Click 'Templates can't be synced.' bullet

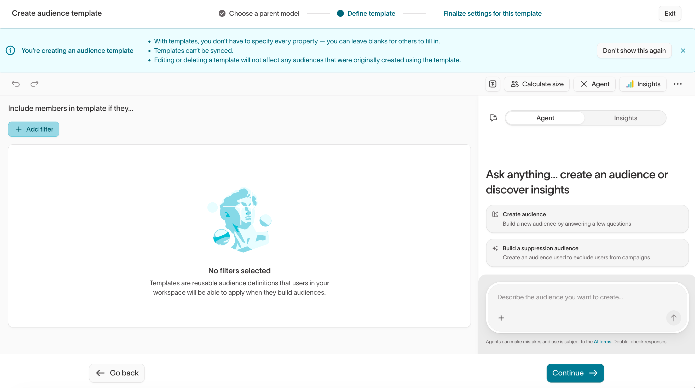[x=193, y=50]
